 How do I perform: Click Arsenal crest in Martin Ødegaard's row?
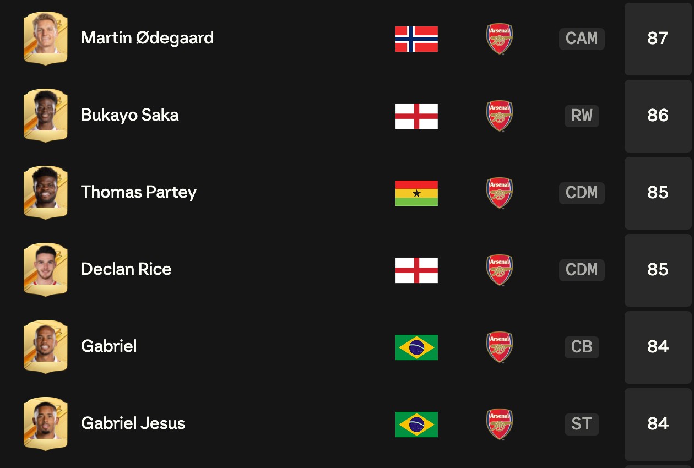pos(500,39)
